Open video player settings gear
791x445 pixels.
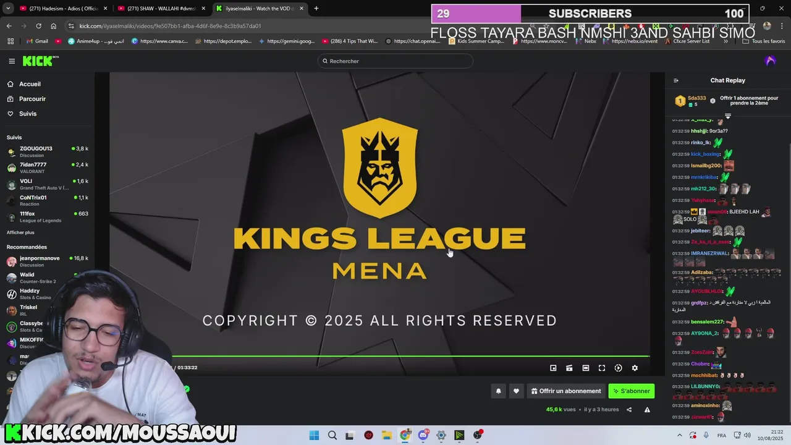tap(635, 368)
